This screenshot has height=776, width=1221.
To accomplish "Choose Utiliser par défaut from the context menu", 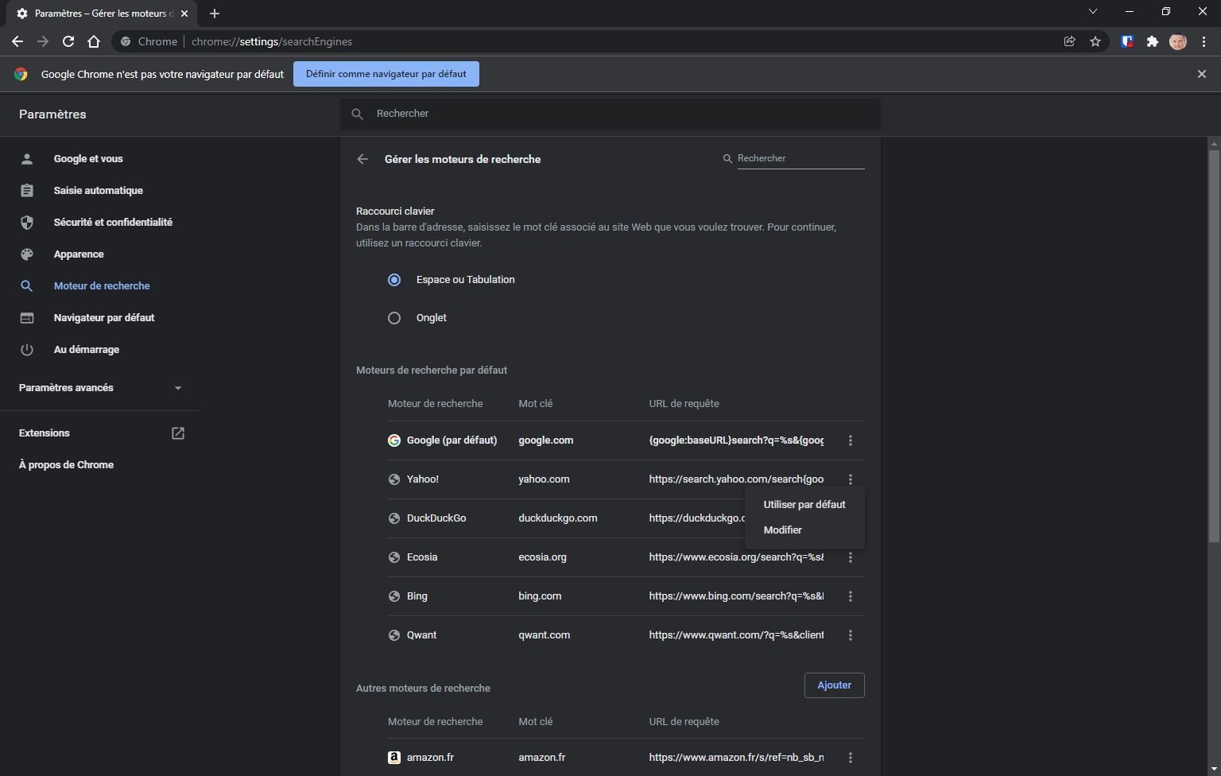I will point(804,505).
